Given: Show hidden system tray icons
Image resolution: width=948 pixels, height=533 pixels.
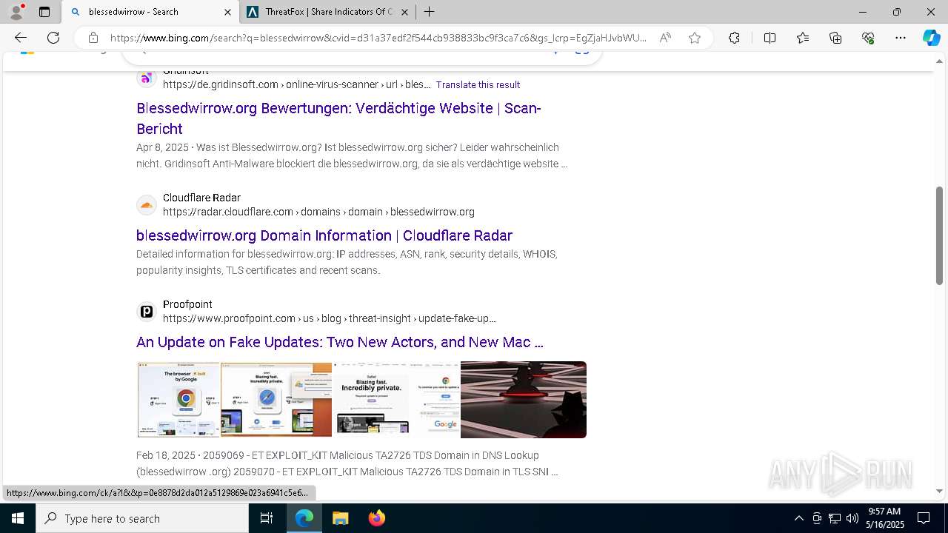Looking at the screenshot, I should point(798,518).
